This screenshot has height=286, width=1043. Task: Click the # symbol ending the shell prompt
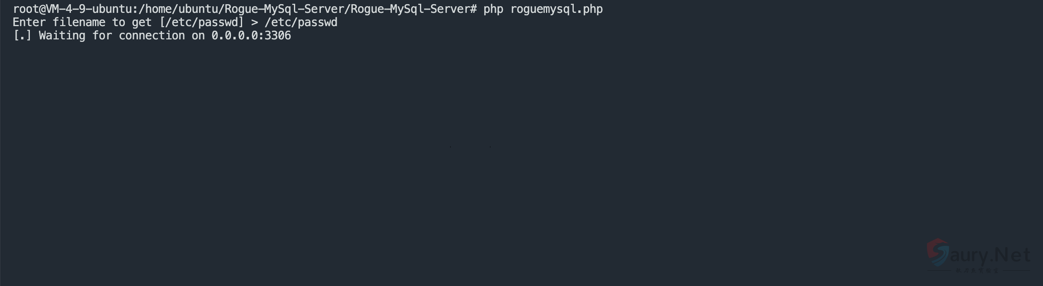click(473, 9)
